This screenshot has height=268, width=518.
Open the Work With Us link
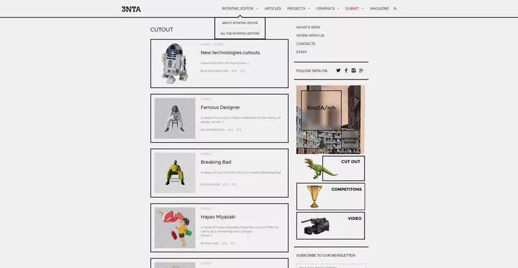pos(310,36)
